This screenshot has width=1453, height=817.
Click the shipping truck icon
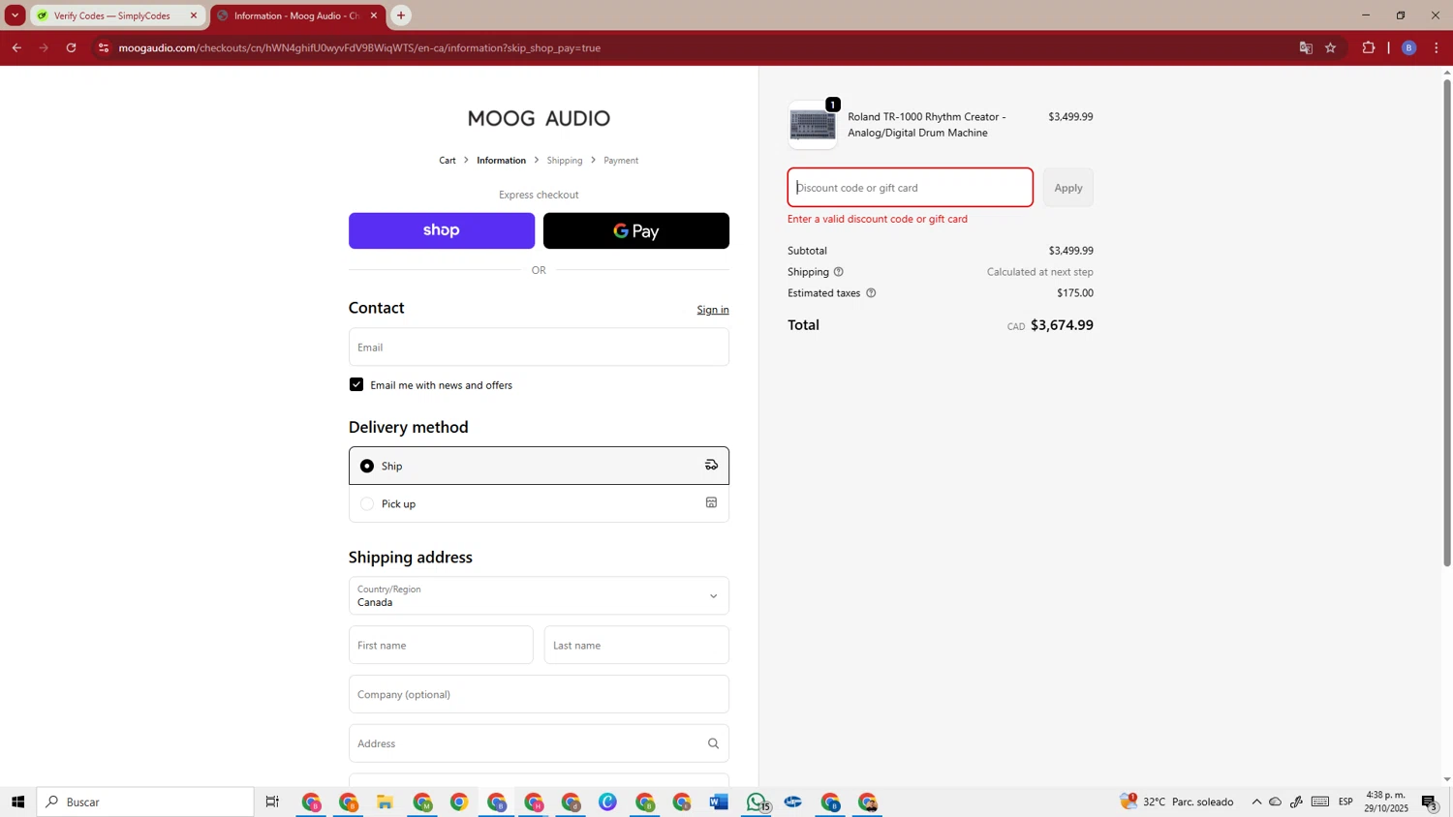[711, 466]
